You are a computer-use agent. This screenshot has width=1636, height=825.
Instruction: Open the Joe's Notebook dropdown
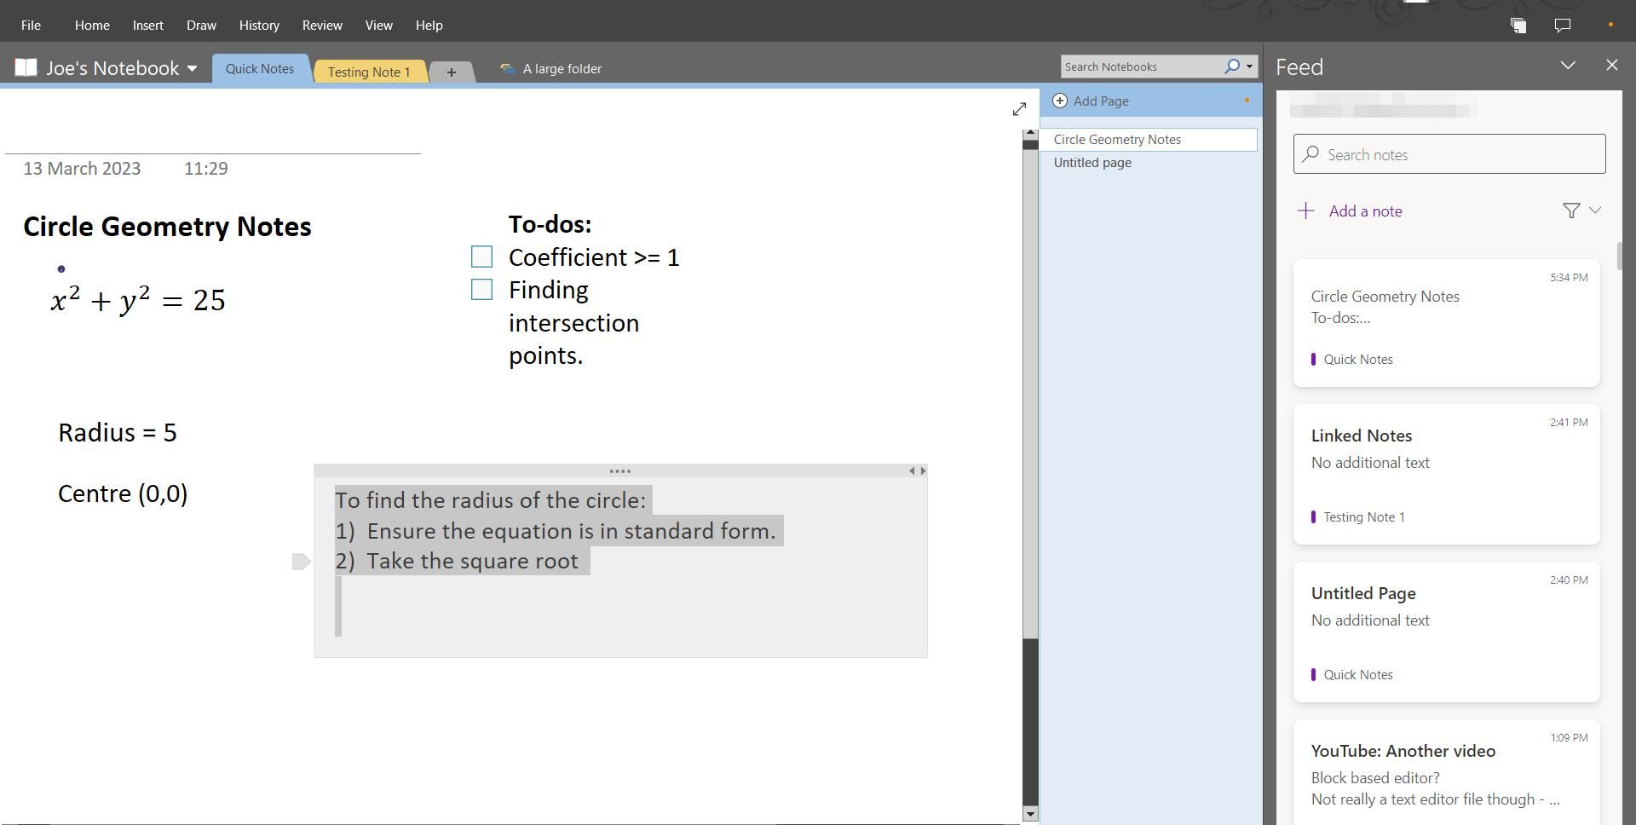(x=192, y=68)
